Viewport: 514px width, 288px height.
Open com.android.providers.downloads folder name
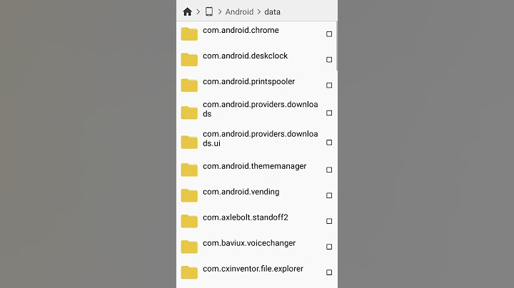click(261, 109)
